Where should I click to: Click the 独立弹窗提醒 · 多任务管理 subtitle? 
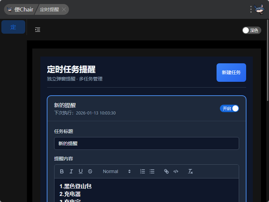[x=75, y=79]
